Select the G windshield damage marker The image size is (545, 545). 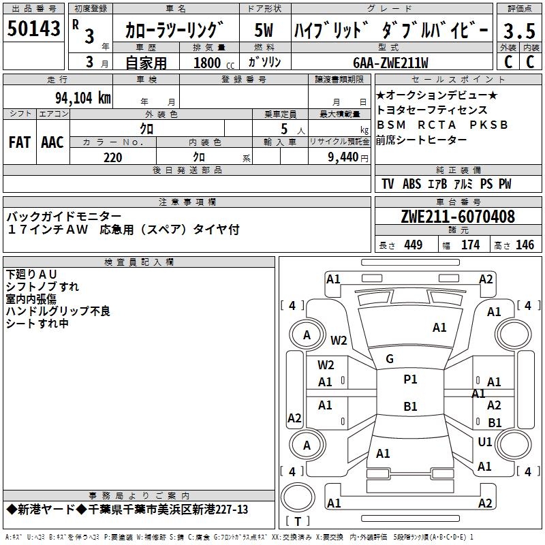[x=390, y=359]
